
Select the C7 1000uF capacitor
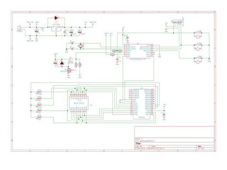(79, 32)
